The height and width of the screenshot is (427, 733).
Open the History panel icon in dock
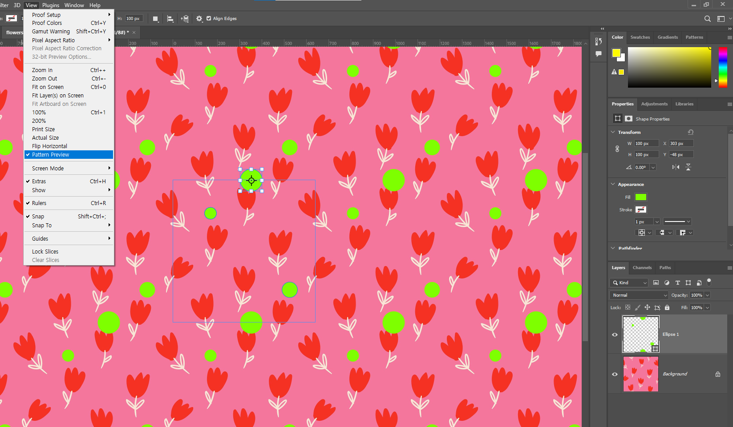click(x=599, y=41)
